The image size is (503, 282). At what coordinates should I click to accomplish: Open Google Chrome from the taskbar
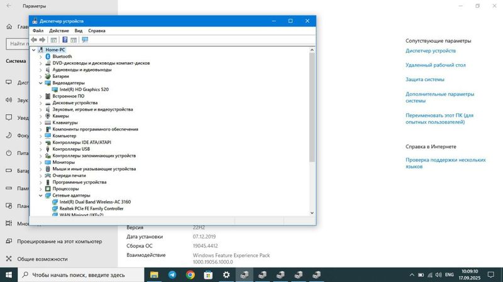tap(191, 275)
